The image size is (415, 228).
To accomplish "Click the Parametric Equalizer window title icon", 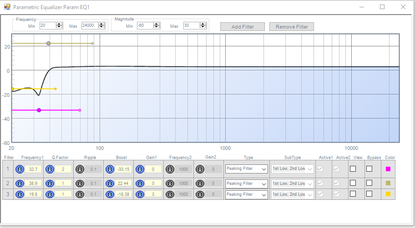I will [7, 7].
